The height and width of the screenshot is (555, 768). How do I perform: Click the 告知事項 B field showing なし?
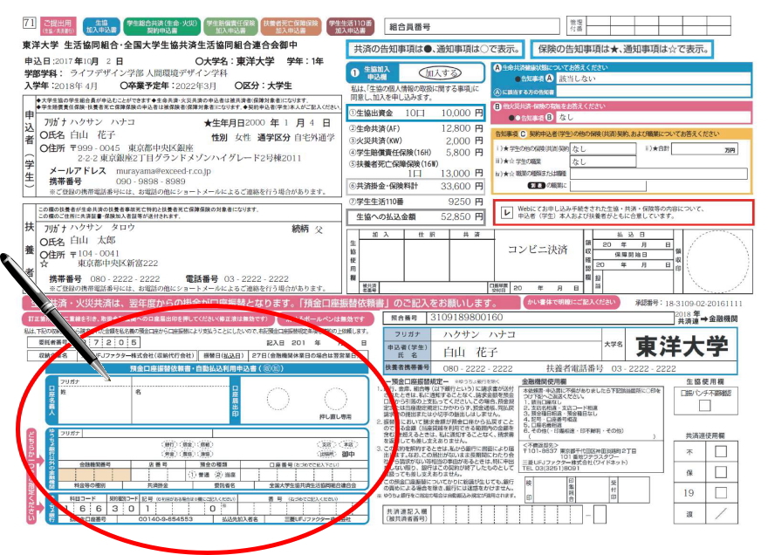click(x=654, y=117)
